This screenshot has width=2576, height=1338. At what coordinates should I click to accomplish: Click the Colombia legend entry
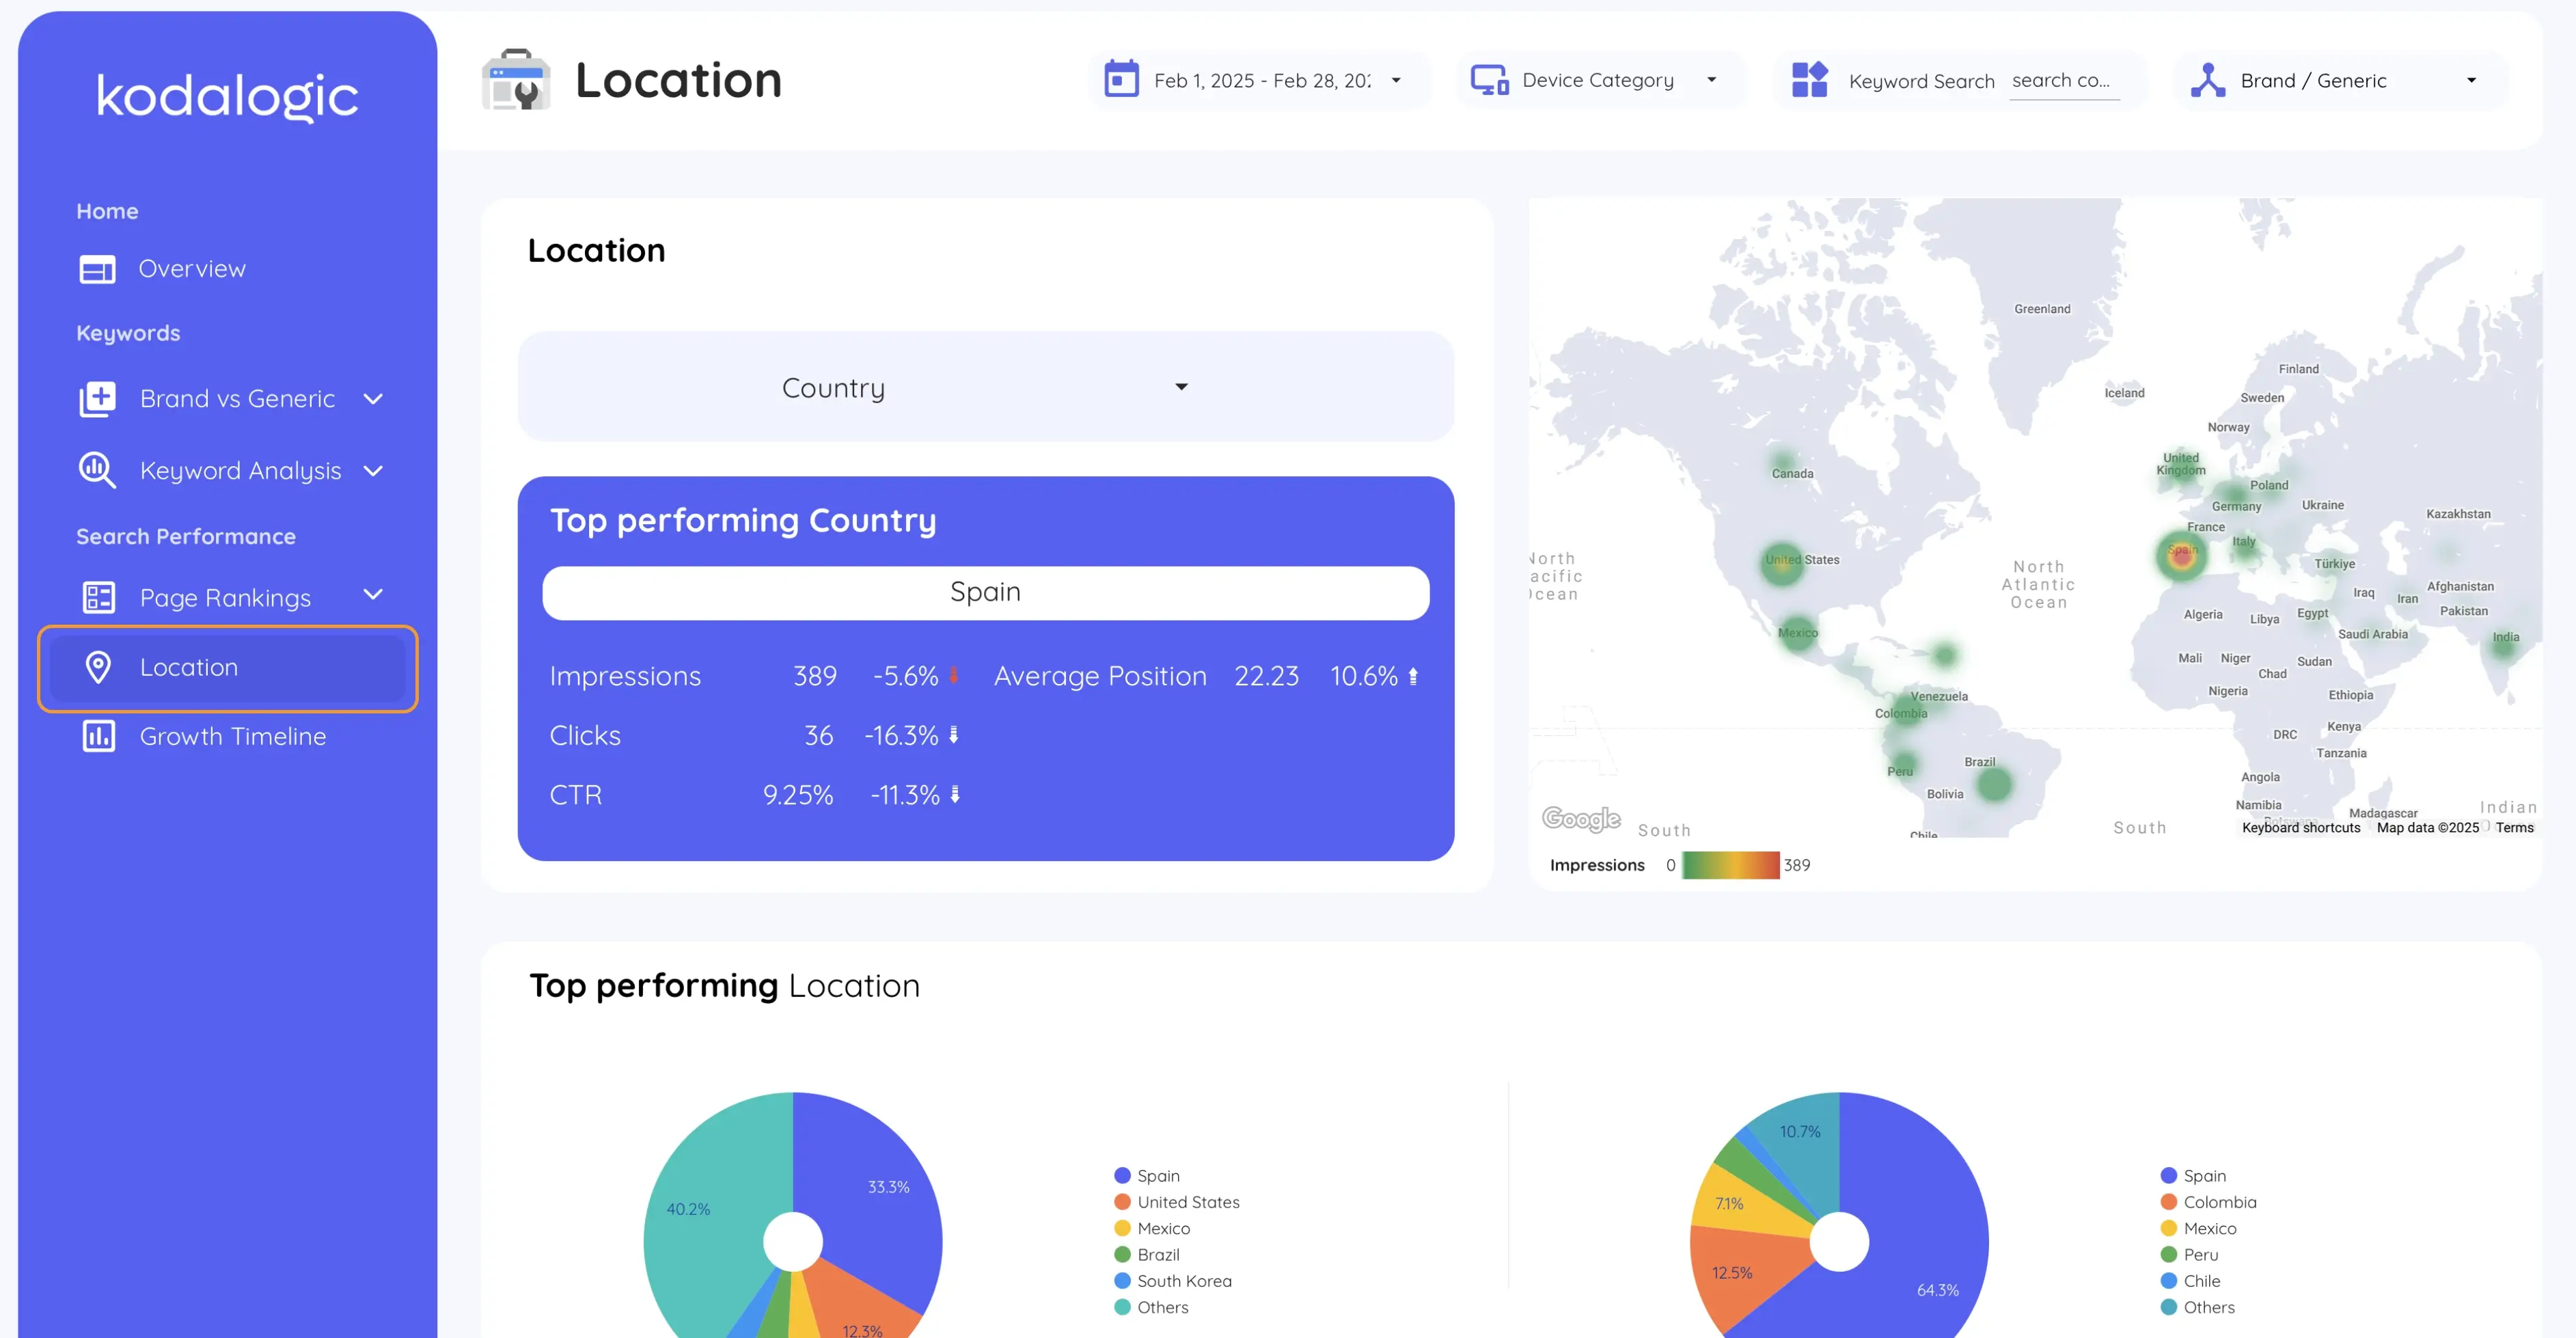pyautogui.click(x=2208, y=1202)
